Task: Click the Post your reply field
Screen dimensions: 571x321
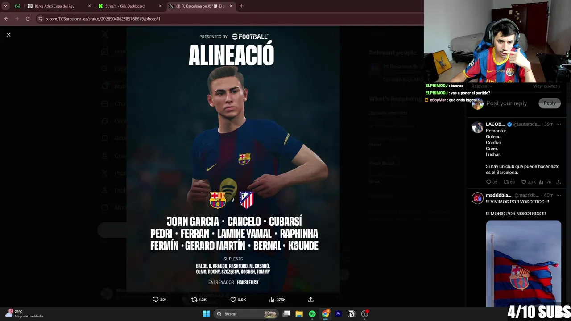Action: 507,103
